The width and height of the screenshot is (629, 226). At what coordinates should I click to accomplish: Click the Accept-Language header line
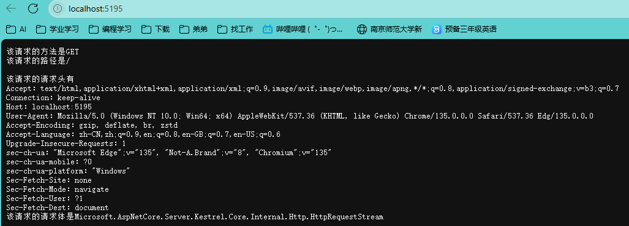(x=143, y=134)
